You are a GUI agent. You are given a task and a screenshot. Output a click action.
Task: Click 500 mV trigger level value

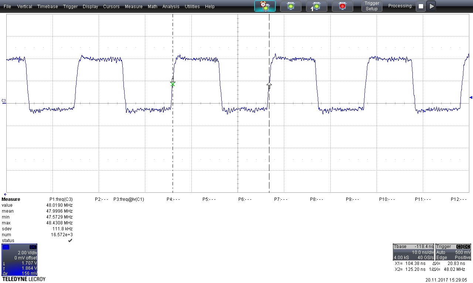click(x=463, y=252)
